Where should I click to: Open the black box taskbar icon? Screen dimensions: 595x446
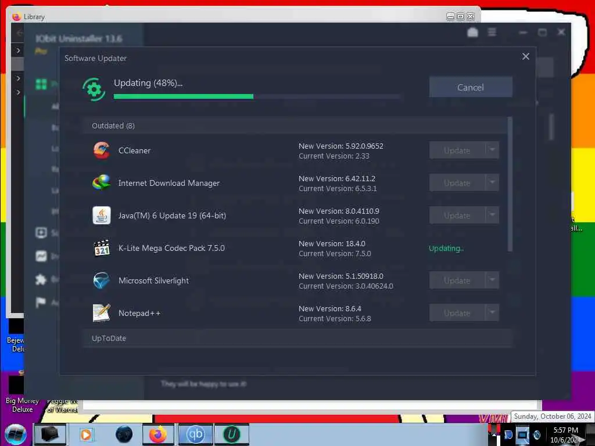(x=50, y=434)
